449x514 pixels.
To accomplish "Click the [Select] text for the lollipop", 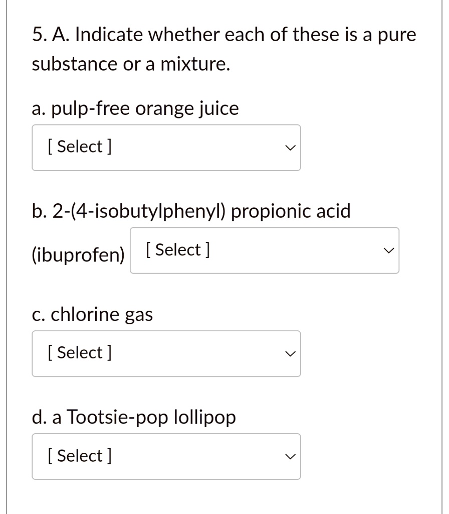I will 79,455.
